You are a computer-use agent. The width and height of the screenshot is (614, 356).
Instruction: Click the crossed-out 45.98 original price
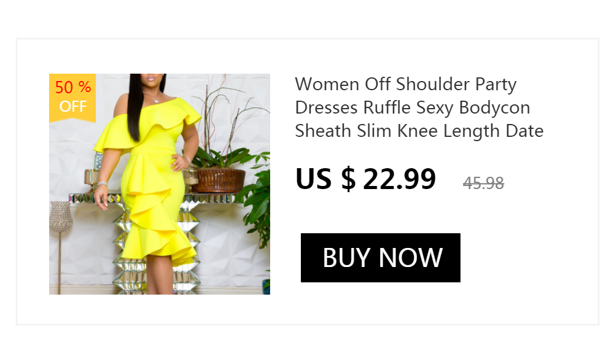click(x=483, y=183)
